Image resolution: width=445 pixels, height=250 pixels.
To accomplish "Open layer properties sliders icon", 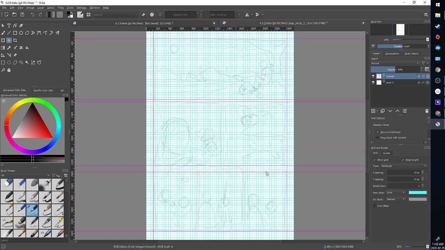I will [405, 111].
